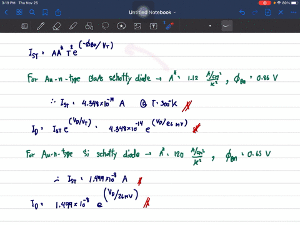Tap the Wi-Fi status icon
Image resolution: width=300 pixels, height=225 pixels.
click(279, 3)
